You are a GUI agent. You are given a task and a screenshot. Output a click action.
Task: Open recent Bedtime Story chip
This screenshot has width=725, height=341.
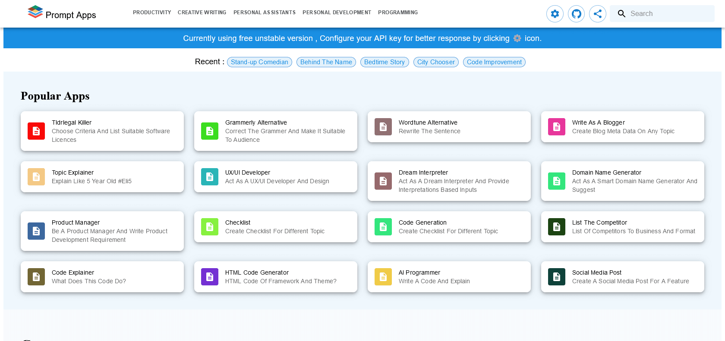pyautogui.click(x=385, y=62)
